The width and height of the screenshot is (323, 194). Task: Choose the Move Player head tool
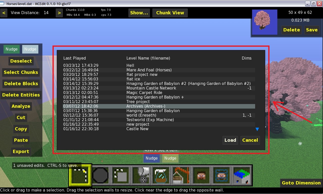click(x=201, y=175)
